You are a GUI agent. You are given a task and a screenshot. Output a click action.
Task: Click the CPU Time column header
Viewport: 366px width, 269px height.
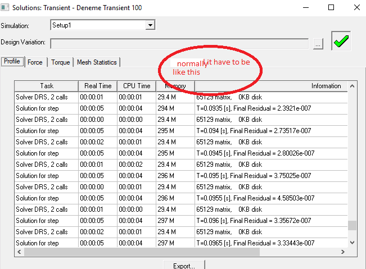point(137,86)
